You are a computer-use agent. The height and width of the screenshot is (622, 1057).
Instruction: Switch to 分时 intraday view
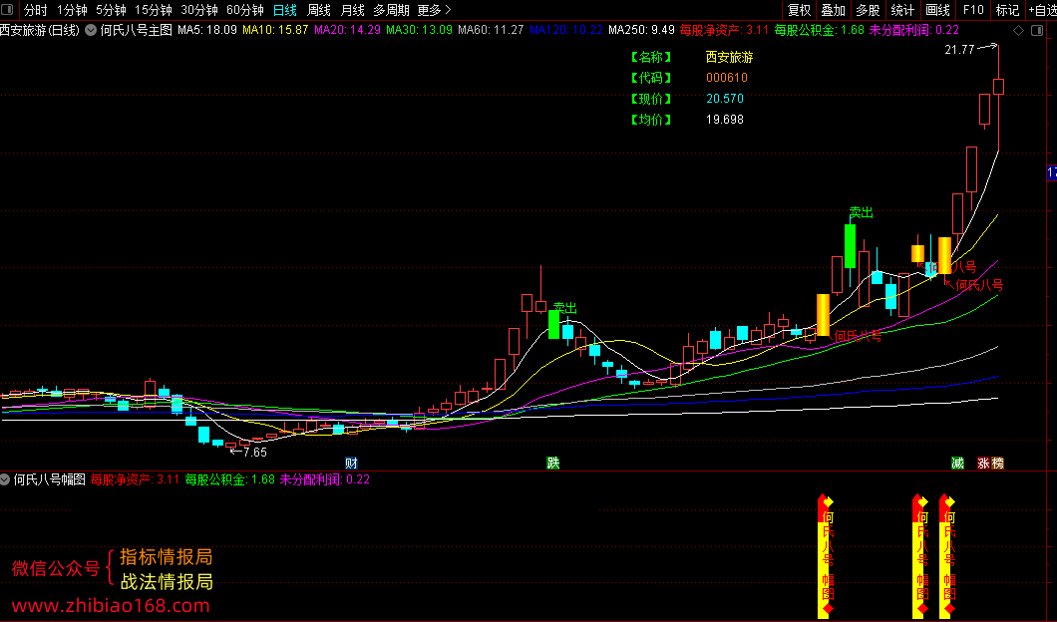pos(35,10)
